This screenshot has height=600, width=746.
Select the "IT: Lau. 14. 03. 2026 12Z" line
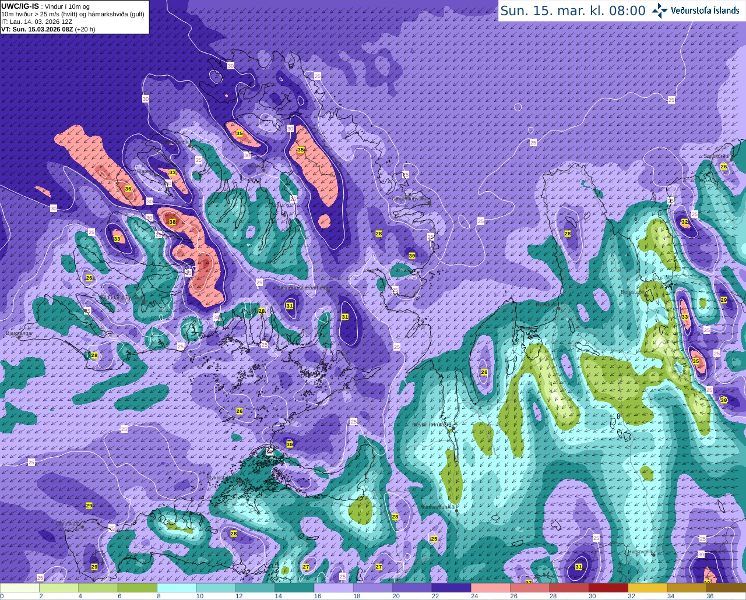click(x=37, y=22)
